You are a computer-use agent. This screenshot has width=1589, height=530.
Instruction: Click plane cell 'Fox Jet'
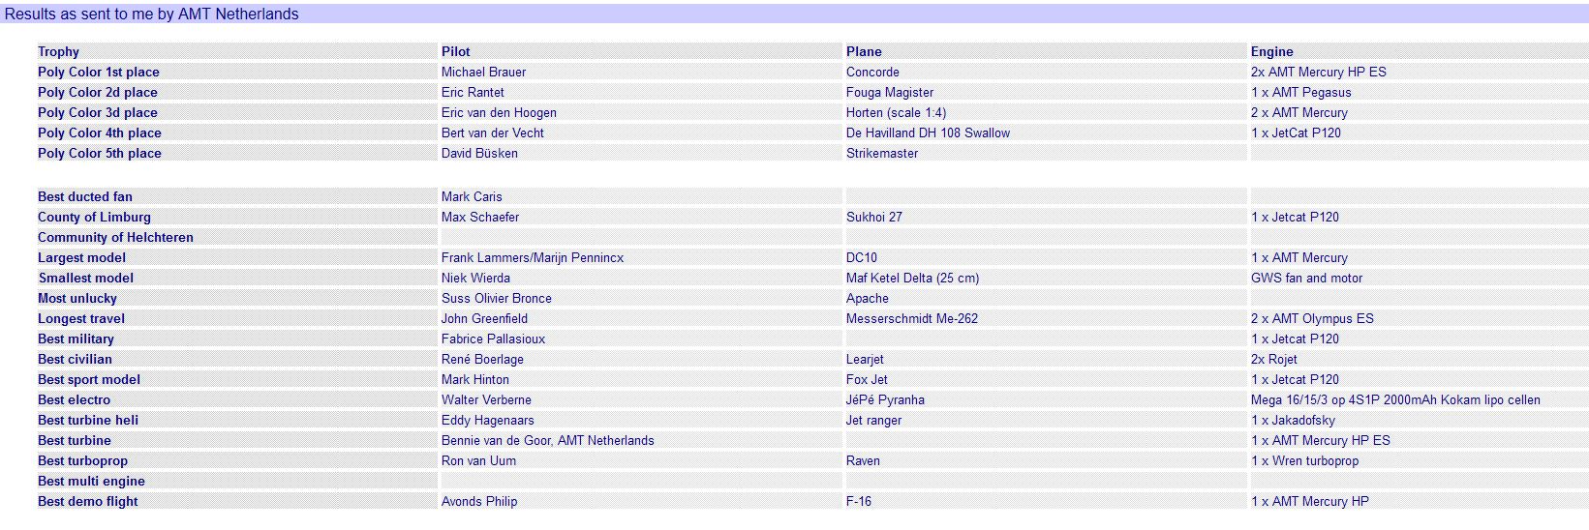867,379
